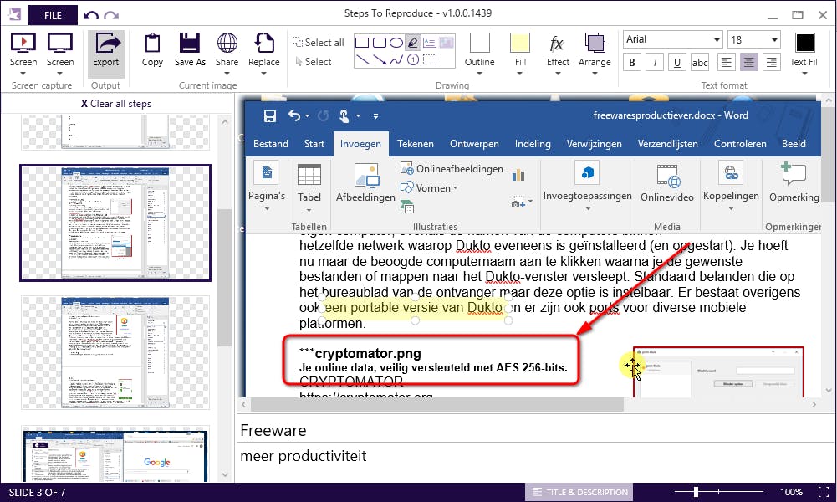Open the FILE menu
The image size is (837, 502).
pyautogui.click(x=52, y=15)
